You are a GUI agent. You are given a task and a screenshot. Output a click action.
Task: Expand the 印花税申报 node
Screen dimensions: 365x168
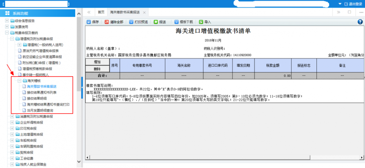click(x=12, y=129)
